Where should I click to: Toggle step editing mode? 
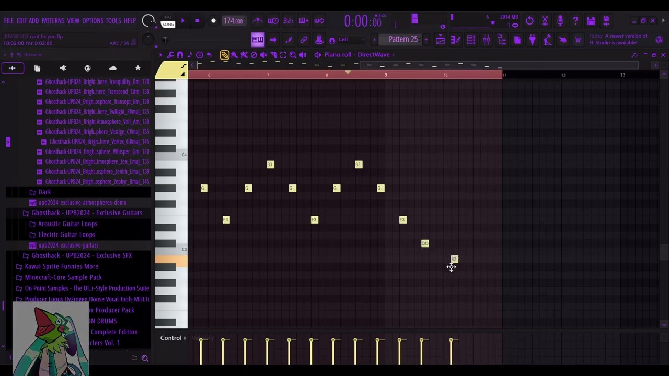coord(288,40)
